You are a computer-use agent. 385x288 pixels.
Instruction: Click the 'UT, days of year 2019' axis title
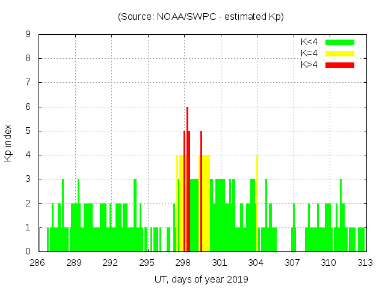(x=201, y=279)
